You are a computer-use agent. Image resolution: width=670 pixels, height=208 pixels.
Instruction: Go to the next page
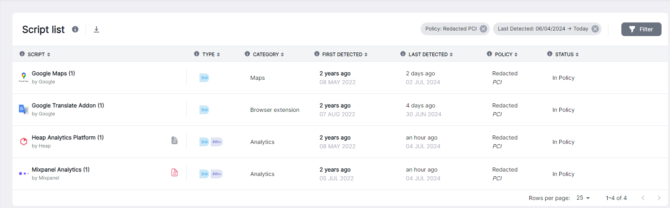[659, 198]
